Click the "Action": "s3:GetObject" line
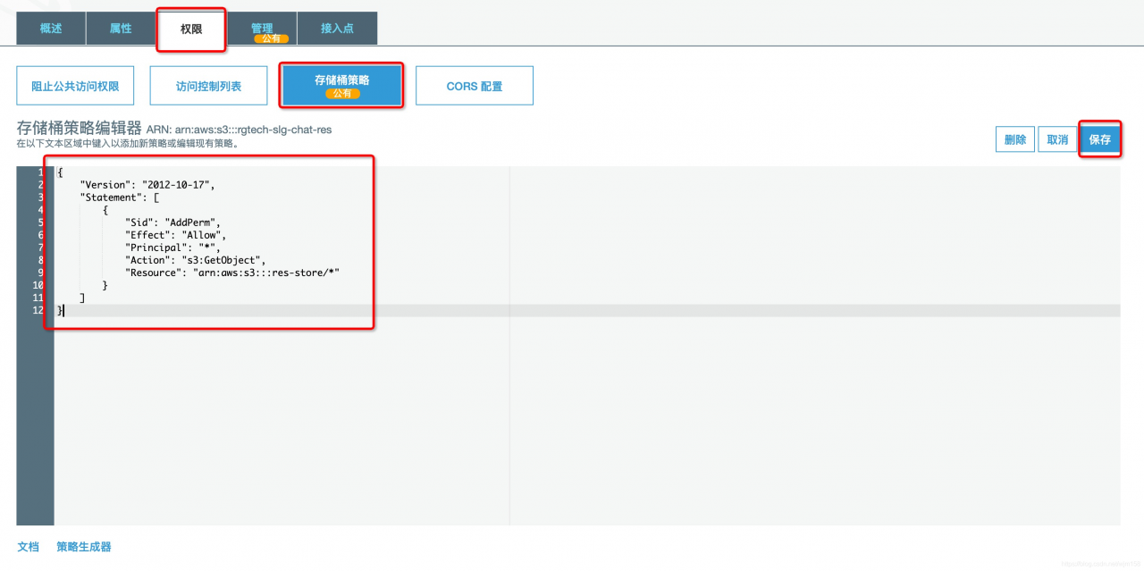The image size is (1144, 571). tap(196, 260)
